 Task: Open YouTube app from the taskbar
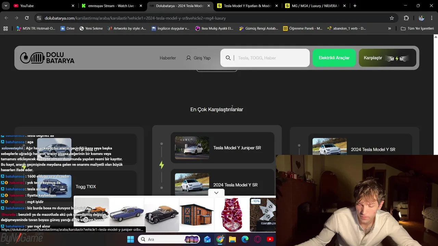[270, 239]
